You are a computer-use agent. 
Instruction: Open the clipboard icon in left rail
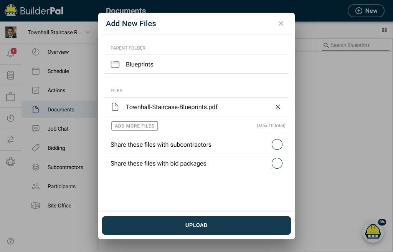[11, 75]
